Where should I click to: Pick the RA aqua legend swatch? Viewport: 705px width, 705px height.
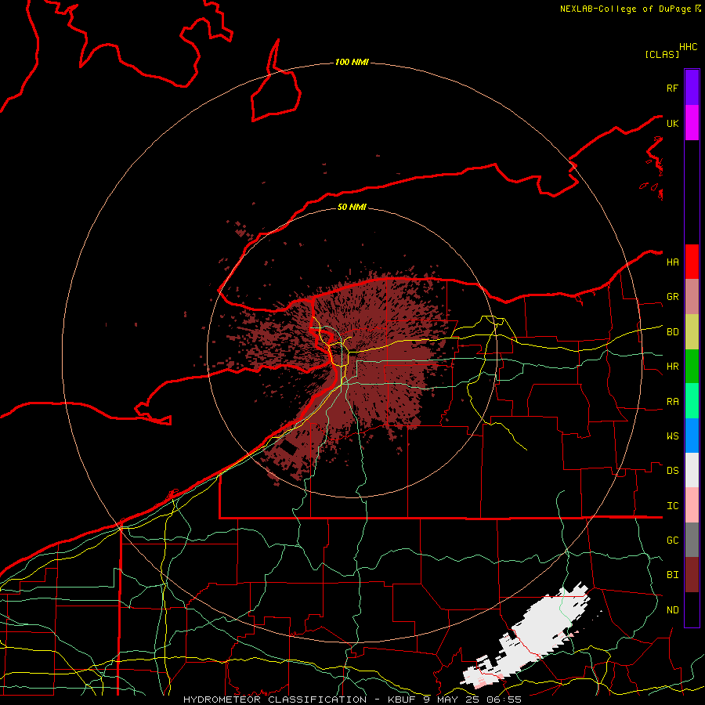(692, 401)
